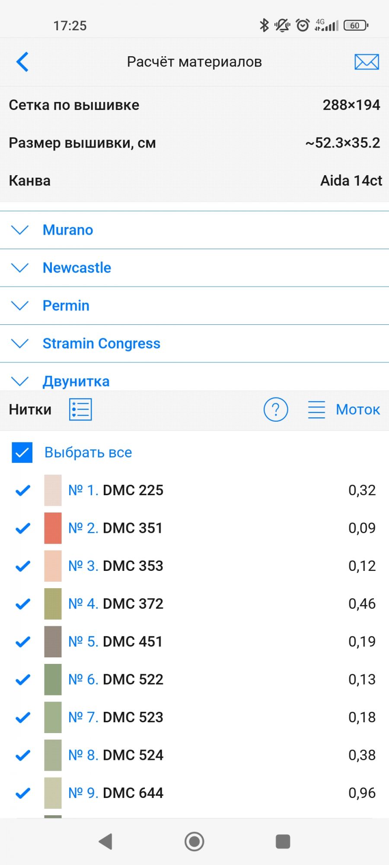Screen dimensions: 389x865
Task: Tap the Моток unit button
Action: [x=358, y=409]
